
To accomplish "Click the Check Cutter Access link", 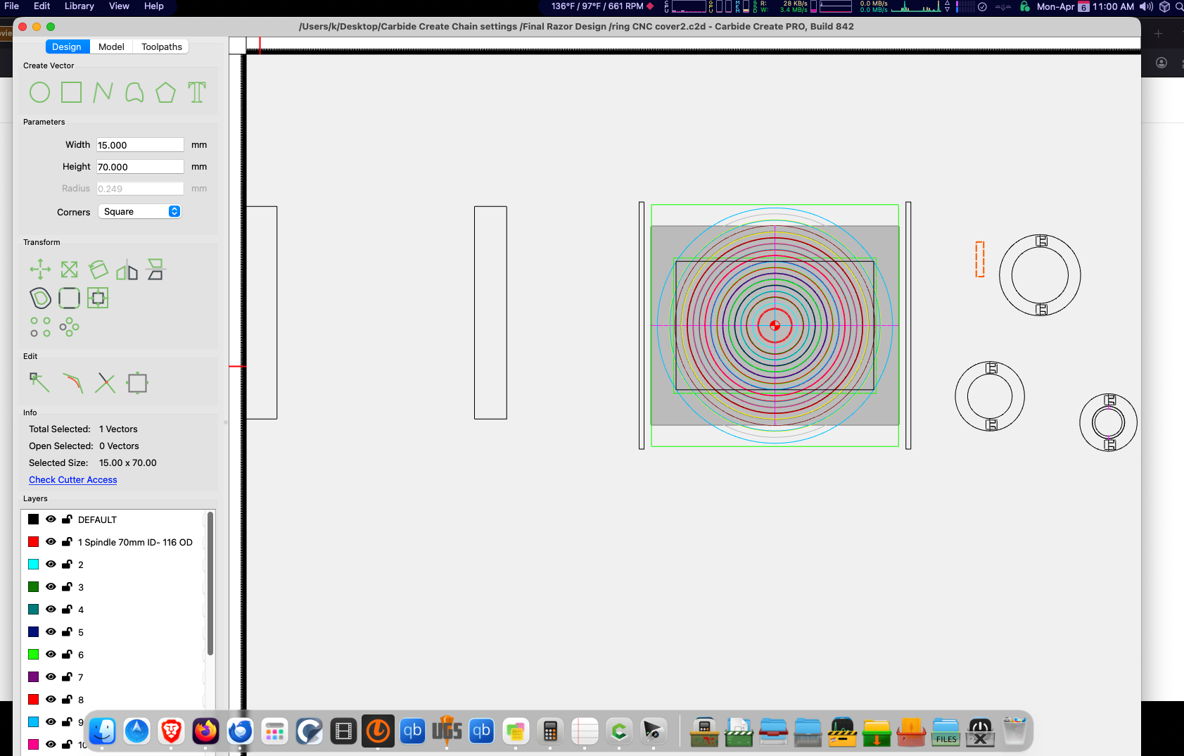I will coord(73,480).
